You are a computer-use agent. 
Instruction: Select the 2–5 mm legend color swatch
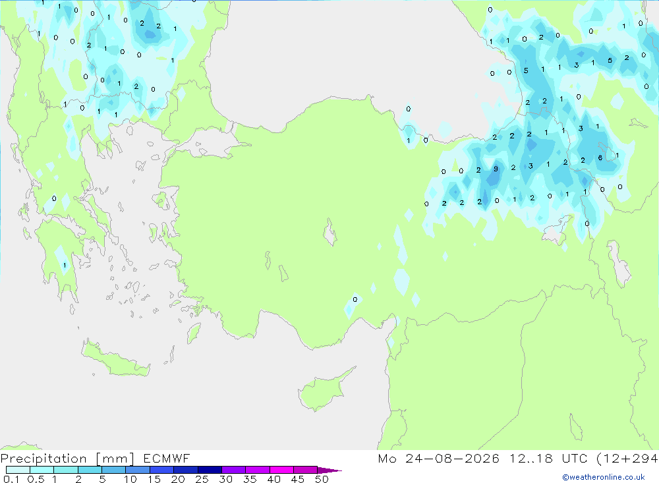pyautogui.click(x=90, y=470)
